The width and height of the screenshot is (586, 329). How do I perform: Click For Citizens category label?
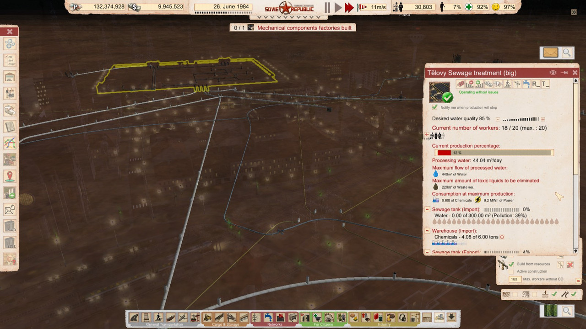pyautogui.click(x=323, y=324)
